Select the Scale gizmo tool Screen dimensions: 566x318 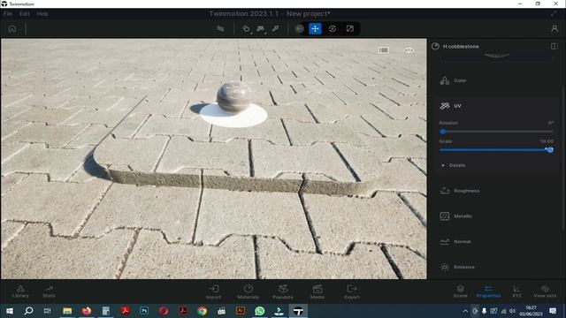tap(350, 29)
